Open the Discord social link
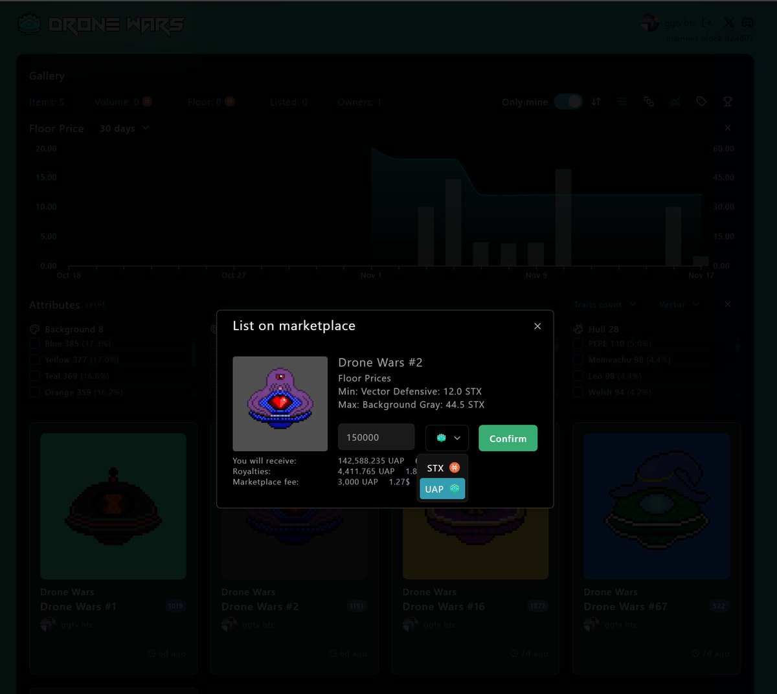This screenshot has width=777, height=694. [747, 23]
